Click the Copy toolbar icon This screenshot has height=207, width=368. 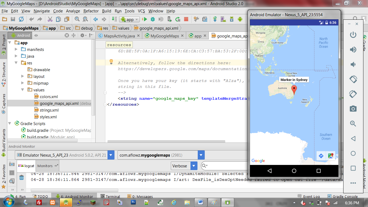pos(58,19)
